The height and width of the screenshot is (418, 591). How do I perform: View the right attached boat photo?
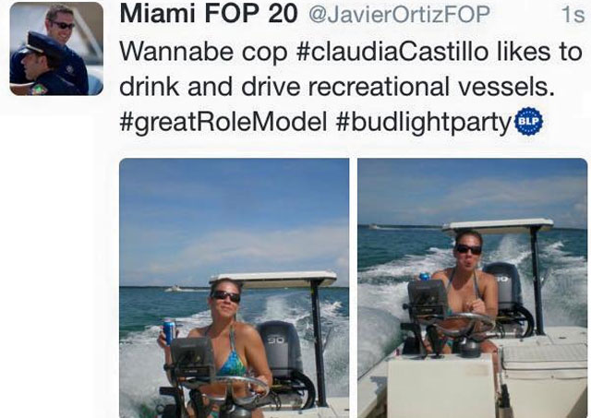coord(473,288)
